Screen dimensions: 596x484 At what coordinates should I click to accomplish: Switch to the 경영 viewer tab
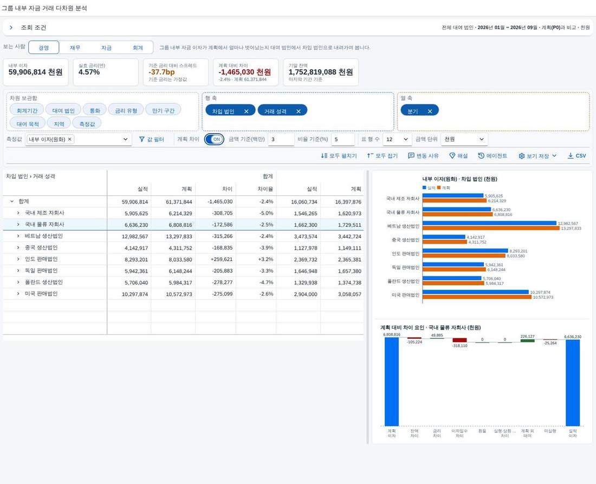coord(44,48)
